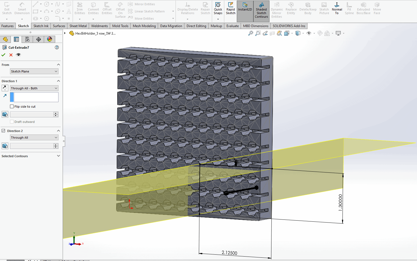Click Zoom to Fit icon

point(251,33)
